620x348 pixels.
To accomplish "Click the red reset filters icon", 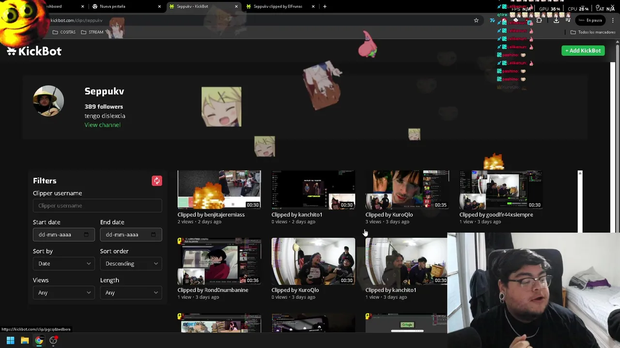I will tap(156, 181).
